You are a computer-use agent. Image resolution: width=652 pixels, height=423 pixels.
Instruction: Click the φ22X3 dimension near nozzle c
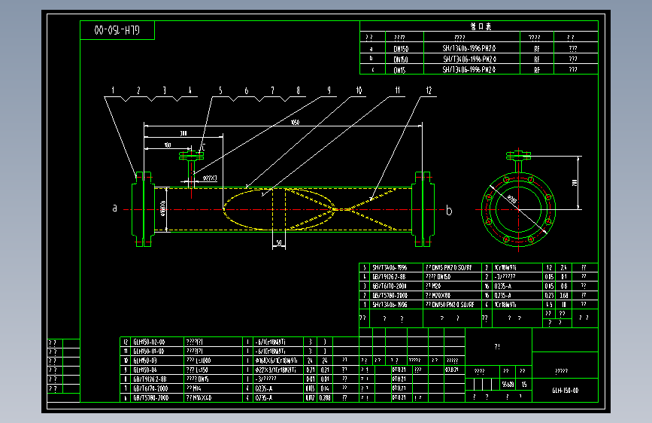[210, 178]
